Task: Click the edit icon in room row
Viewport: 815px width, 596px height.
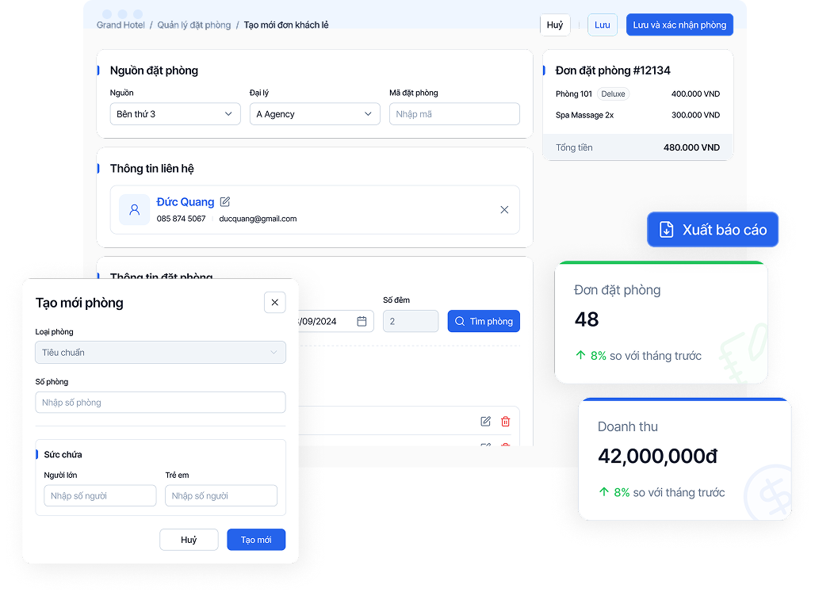Action: 485,422
